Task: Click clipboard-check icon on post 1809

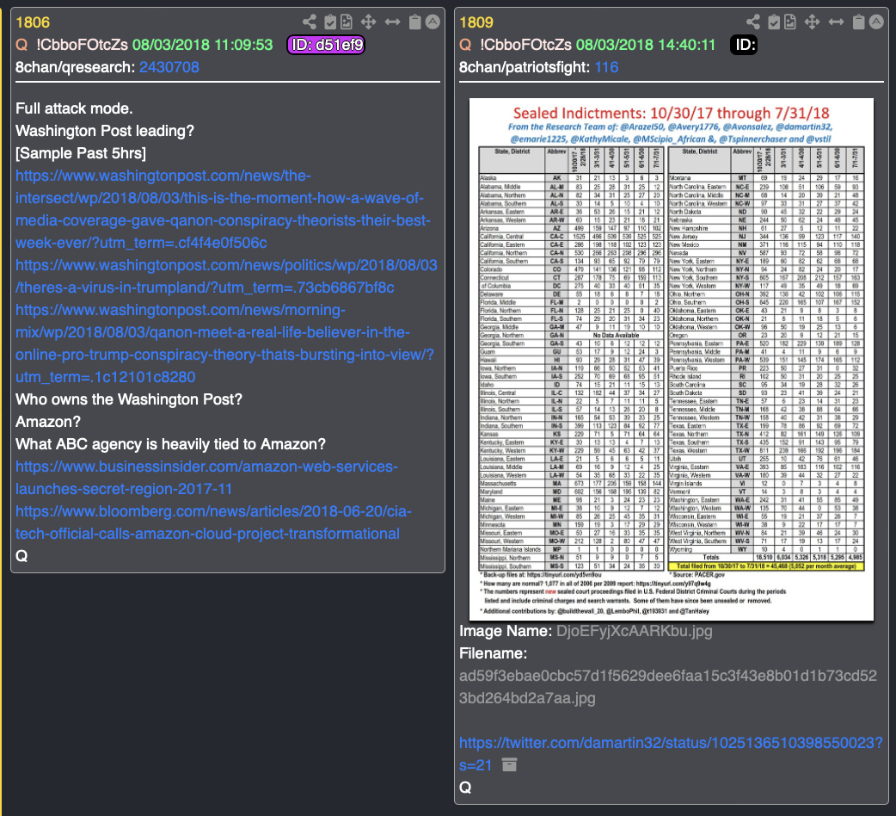Action: (774, 22)
